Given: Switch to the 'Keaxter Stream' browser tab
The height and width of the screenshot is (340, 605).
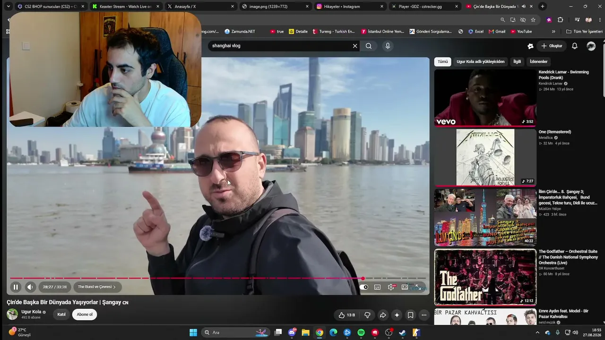Looking at the screenshot, I should (x=126, y=7).
